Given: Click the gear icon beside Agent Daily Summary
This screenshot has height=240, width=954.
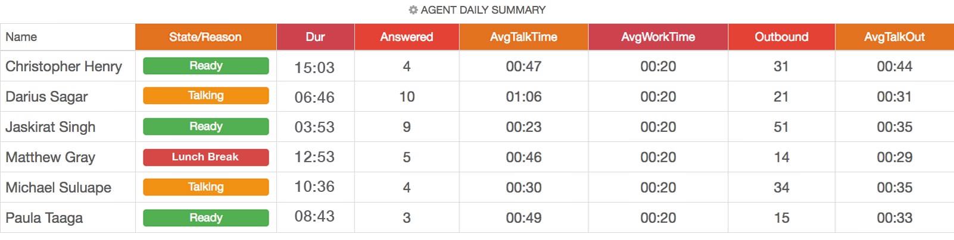Looking at the screenshot, I should pos(413,10).
